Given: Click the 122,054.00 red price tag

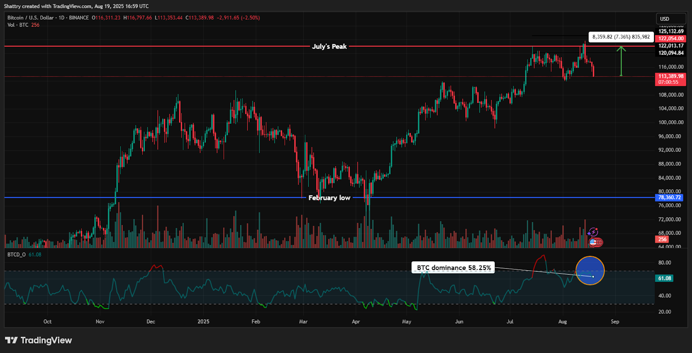Looking at the screenshot, I should (x=670, y=39).
